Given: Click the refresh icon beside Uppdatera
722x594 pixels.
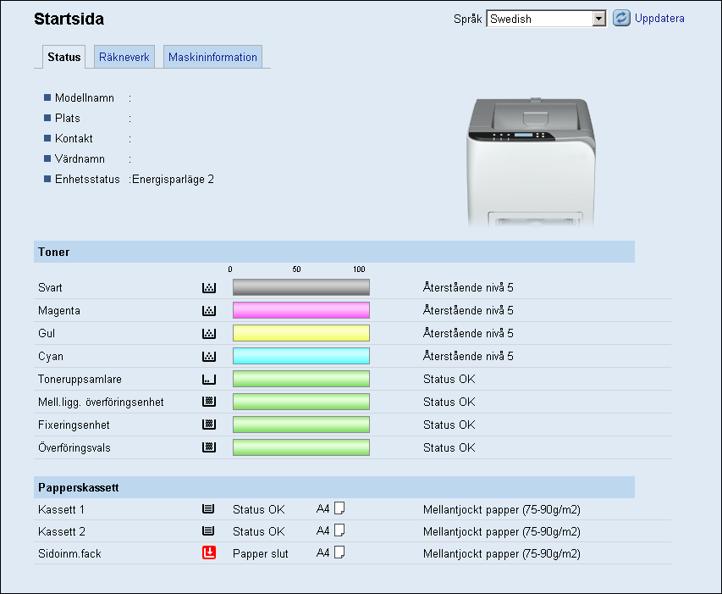Looking at the screenshot, I should pos(621,18).
